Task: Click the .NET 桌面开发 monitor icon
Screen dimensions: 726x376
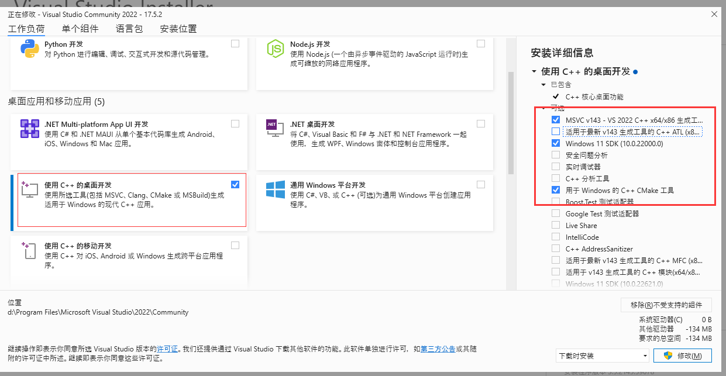Action: (x=273, y=128)
